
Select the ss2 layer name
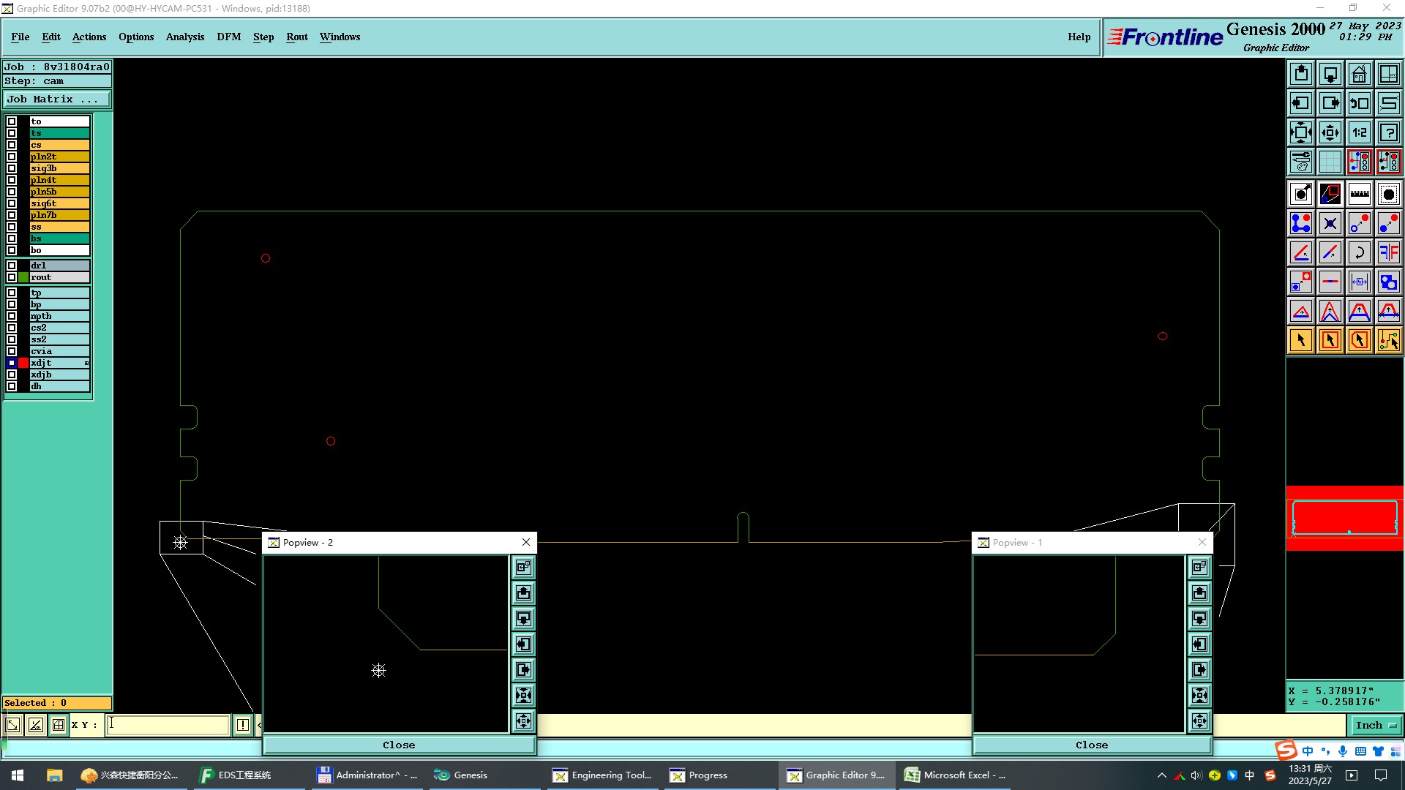59,339
